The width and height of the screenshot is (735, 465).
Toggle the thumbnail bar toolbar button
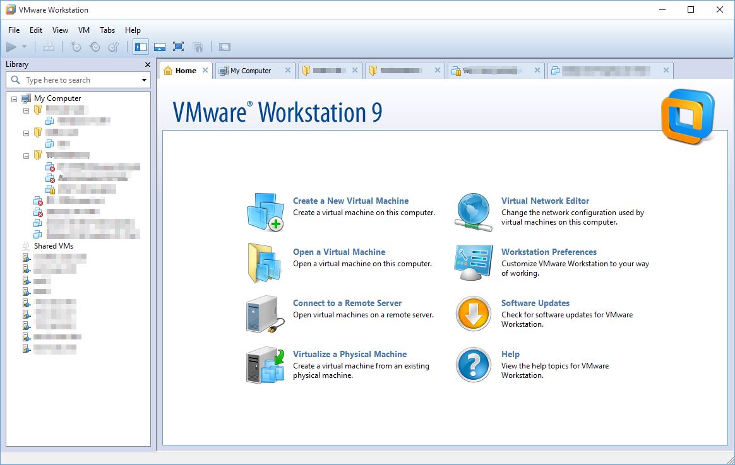point(160,47)
